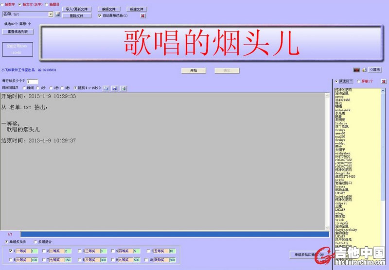Click red X icon above candidate list
389x270 pixels.
(384, 81)
